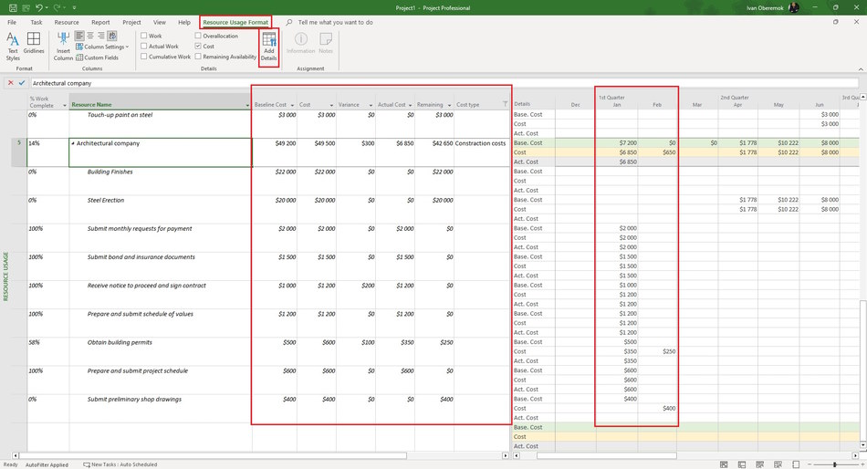Viewport: 867px width, 469px height.
Task: Switch to the View tab
Action: point(159,22)
